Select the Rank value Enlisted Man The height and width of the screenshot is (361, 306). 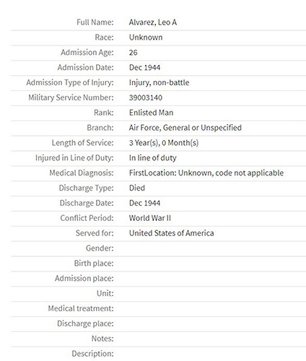(x=151, y=113)
